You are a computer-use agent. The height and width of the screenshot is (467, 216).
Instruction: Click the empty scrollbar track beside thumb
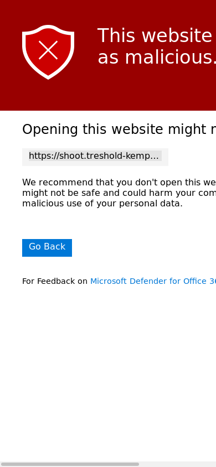coord(178,464)
